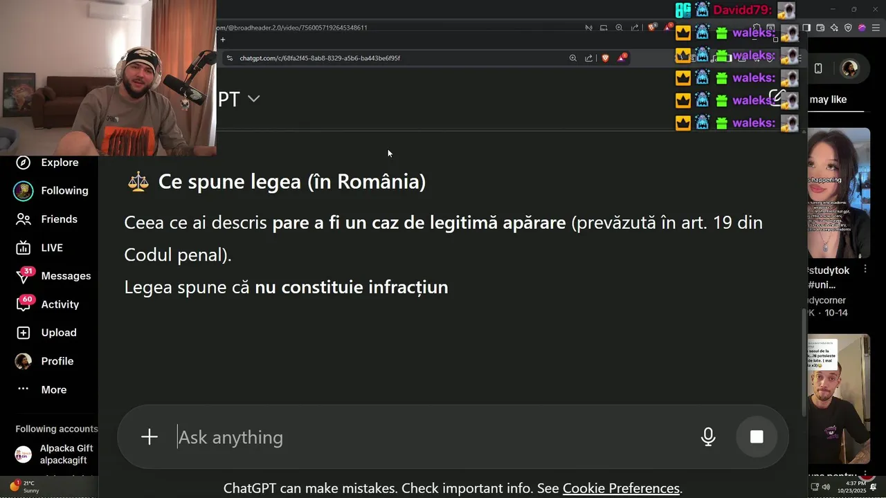
Task: Open the recommended video of man in black shirt
Action: point(839,399)
